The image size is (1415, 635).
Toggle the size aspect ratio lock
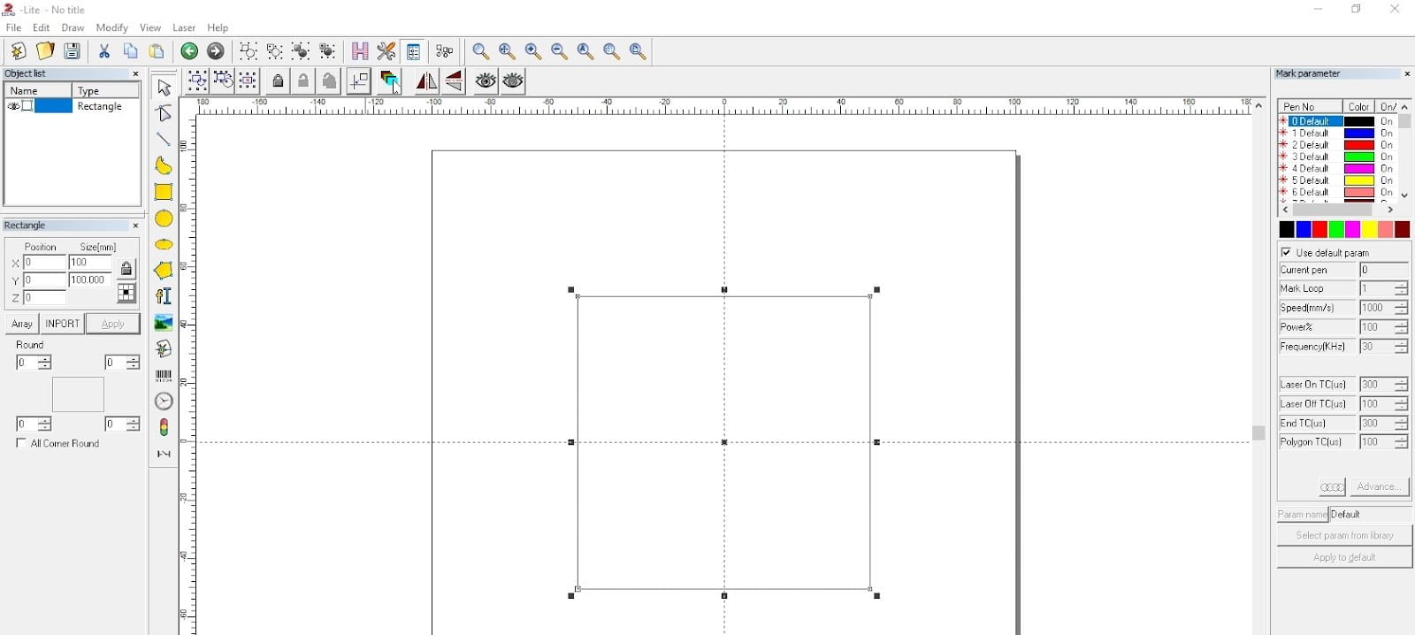point(126,269)
